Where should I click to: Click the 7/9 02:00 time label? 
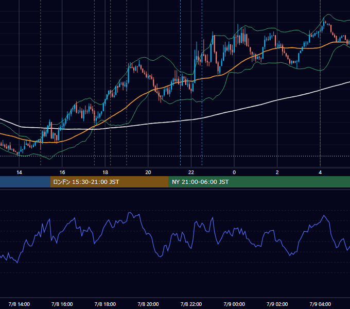pyautogui.click(x=277, y=304)
